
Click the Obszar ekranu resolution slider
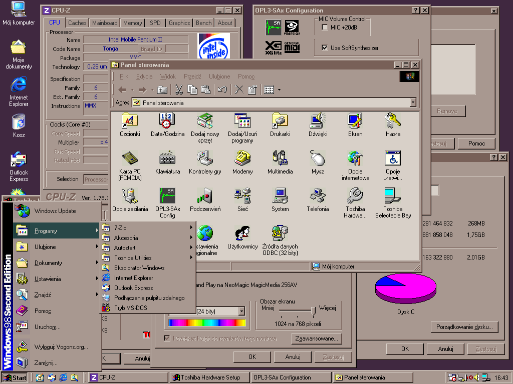pos(313,310)
